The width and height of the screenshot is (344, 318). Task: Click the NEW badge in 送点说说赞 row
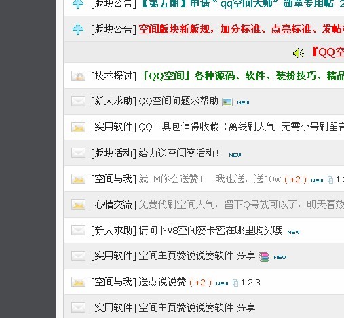pyautogui.click(x=222, y=284)
